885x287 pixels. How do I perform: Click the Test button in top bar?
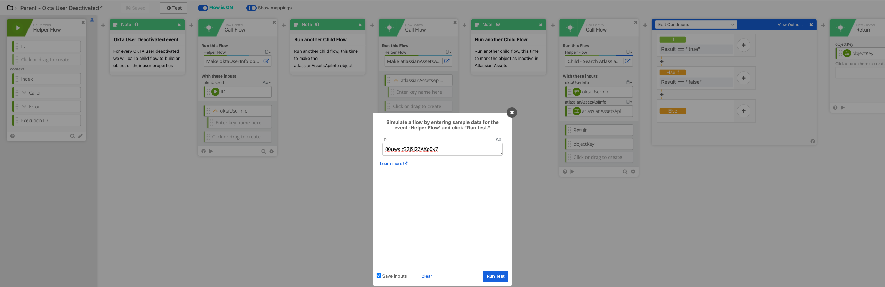coord(174,8)
